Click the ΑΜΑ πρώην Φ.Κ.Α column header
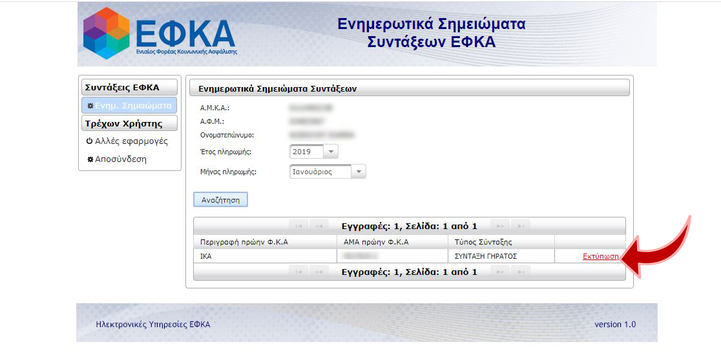The image size is (721, 362). click(x=393, y=242)
